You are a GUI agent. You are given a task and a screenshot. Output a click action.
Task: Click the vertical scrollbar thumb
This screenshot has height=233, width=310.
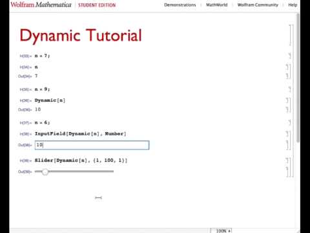(x=298, y=78)
